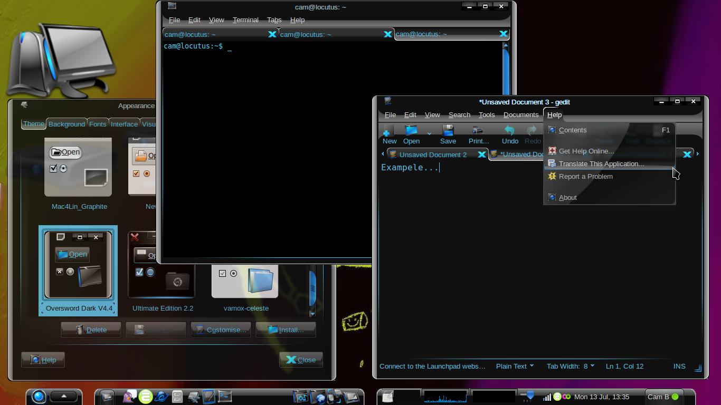This screenshot has height=405, width=721.
Task: Close the first terminal tab cam@locutus
Action: 272,34
